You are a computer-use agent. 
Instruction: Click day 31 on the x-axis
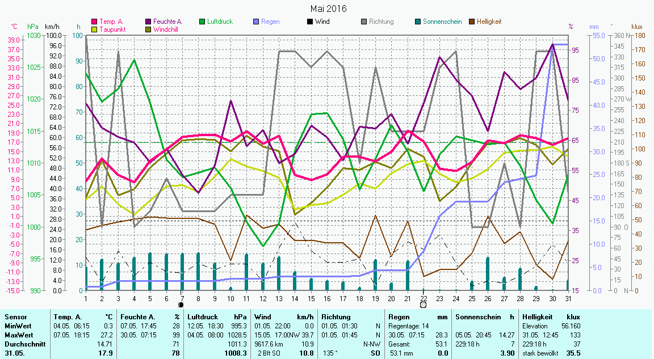tap(568, 298)
